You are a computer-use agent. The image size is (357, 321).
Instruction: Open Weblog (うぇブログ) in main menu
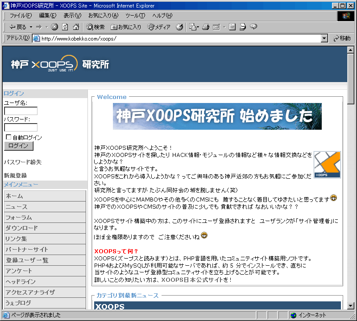pos(45,303)
